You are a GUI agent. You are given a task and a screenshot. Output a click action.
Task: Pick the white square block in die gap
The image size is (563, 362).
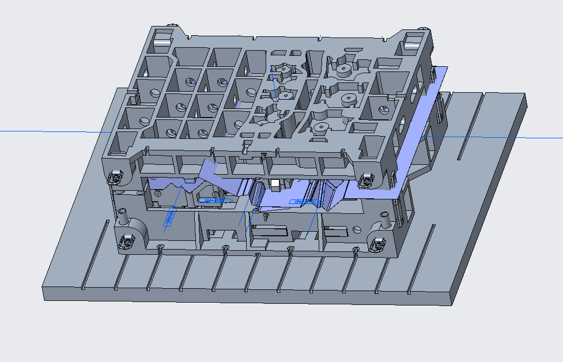pos(275,183)
